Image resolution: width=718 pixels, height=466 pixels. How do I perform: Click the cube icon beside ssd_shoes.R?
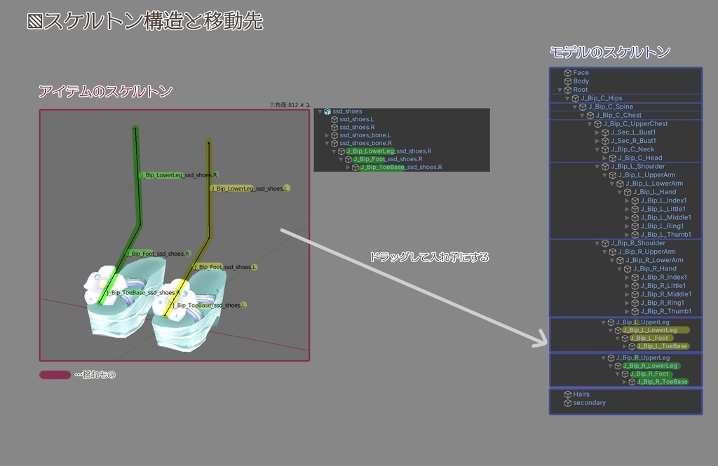pos(334,128)
